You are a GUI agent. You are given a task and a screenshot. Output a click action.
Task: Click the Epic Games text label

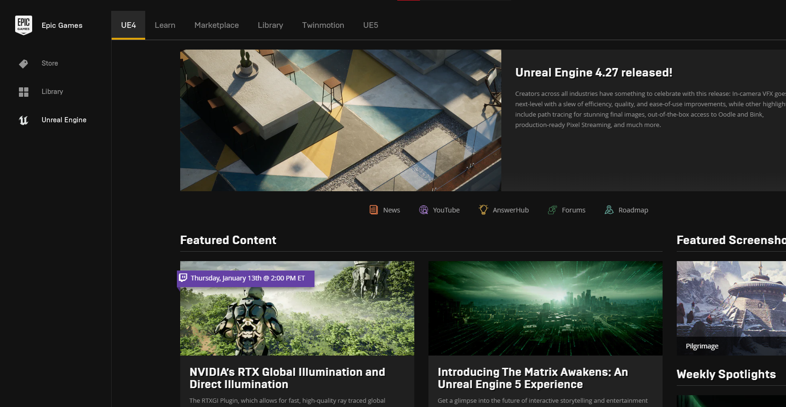(x=62, y=25)
